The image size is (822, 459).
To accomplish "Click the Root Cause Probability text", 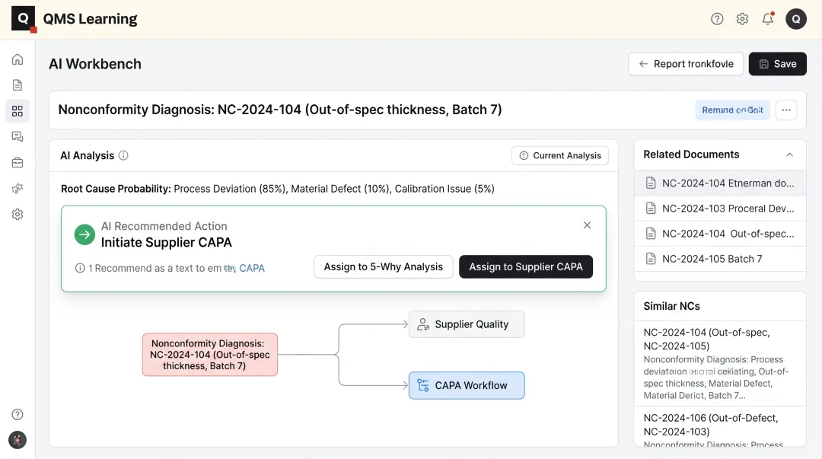I will [x=277, y=189].
